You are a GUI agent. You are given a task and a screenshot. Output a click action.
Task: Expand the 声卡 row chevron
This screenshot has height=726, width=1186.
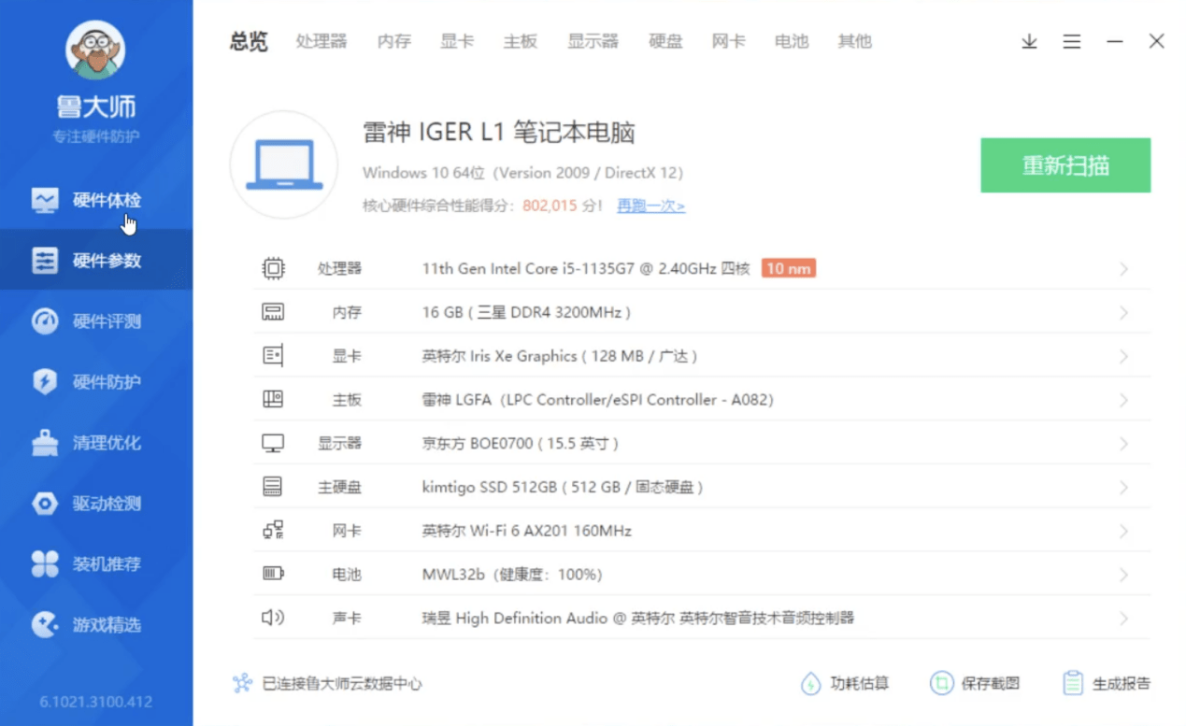(1123, 619)
